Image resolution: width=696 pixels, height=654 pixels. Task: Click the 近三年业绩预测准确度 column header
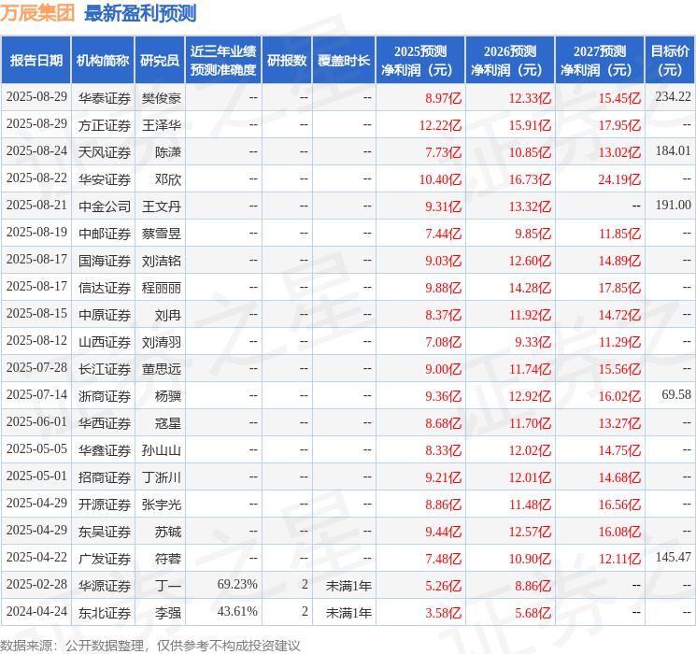point(223,61)
